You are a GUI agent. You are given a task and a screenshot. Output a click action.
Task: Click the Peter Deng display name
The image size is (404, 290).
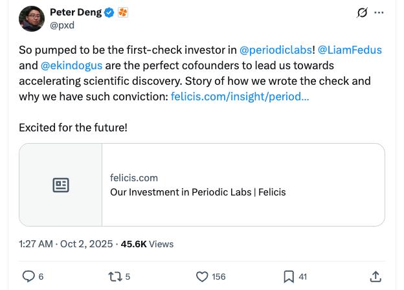point(76,12)
